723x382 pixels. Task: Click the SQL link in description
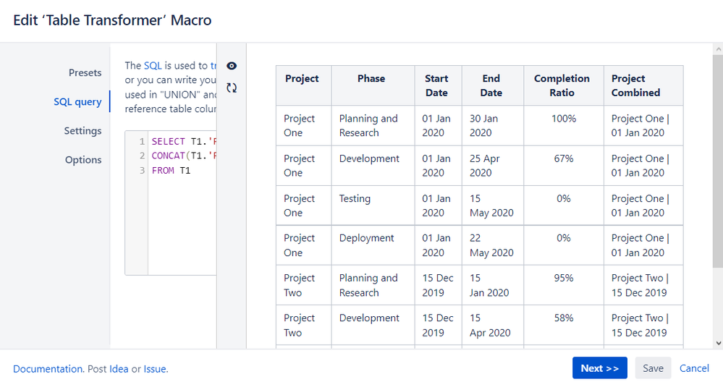click(153, 66)
